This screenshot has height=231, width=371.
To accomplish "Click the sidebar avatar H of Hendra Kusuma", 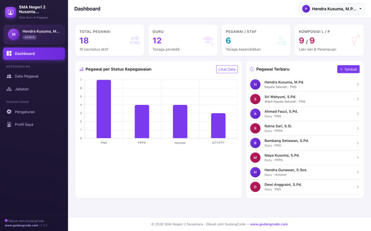I will click(14, 34).
